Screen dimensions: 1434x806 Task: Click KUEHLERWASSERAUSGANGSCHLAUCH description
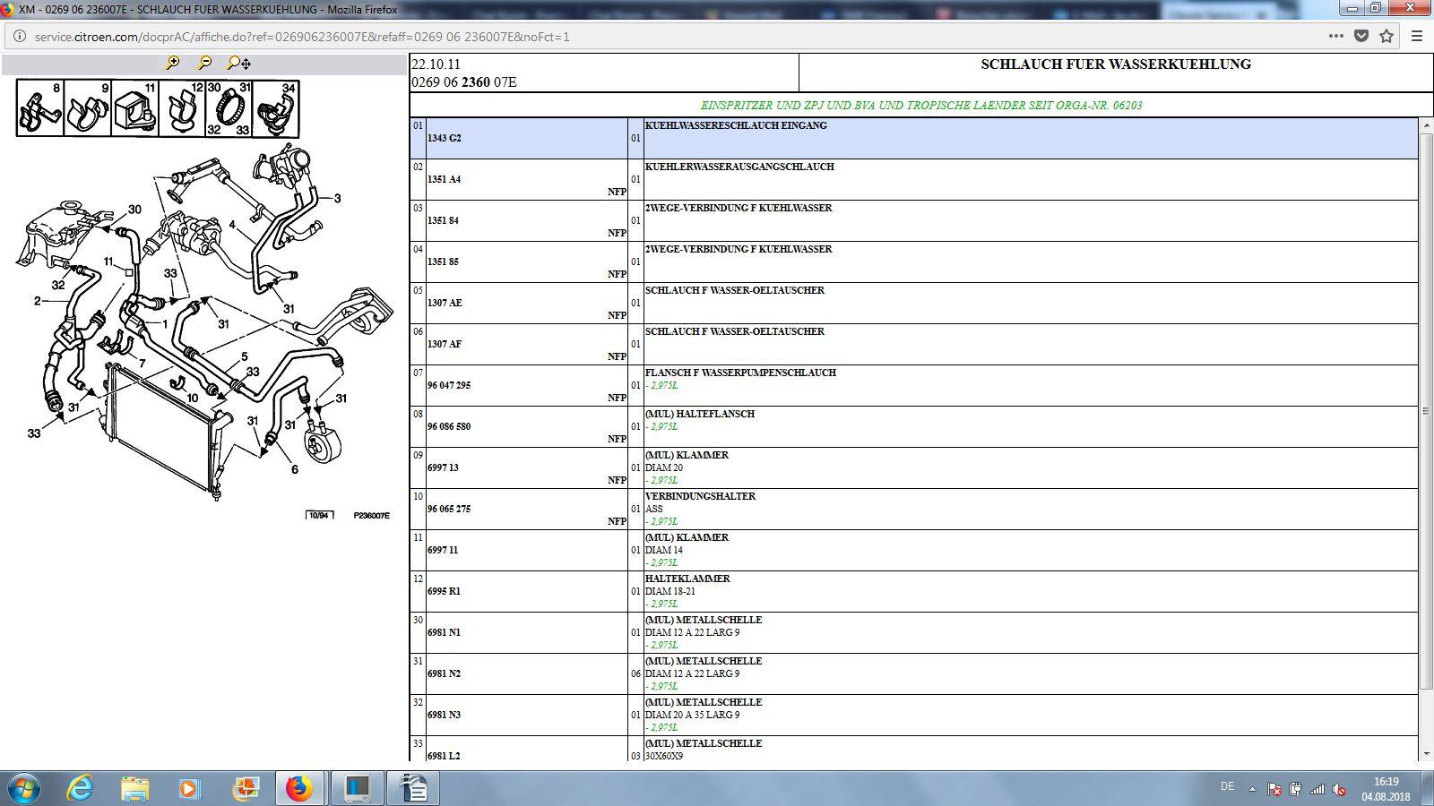tap(739, 167)
